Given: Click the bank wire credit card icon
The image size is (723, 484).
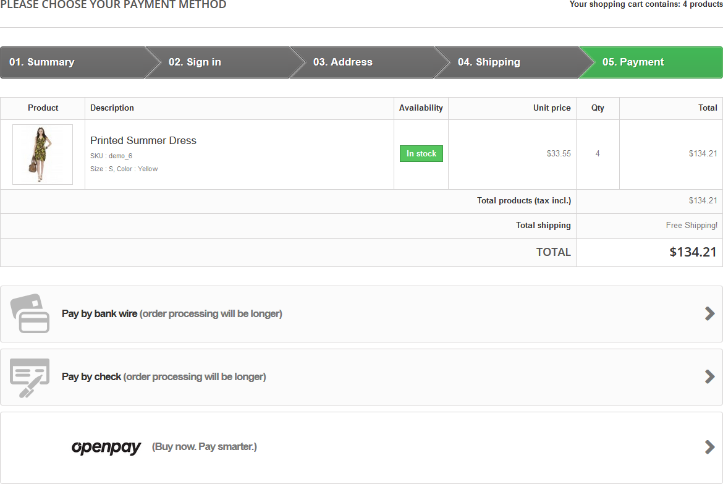Looking at the screenshot, I should pyautogui.click(x=30, y=313).
